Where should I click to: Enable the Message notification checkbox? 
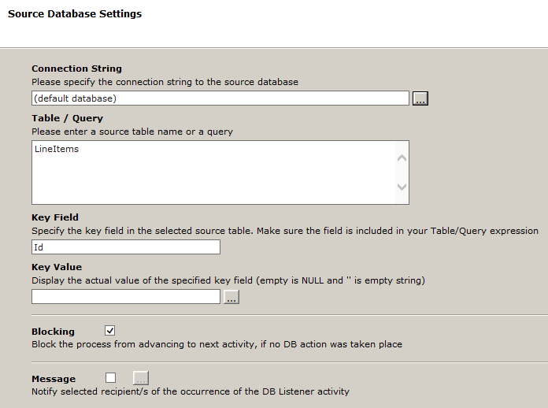click(x=110, y=377)
